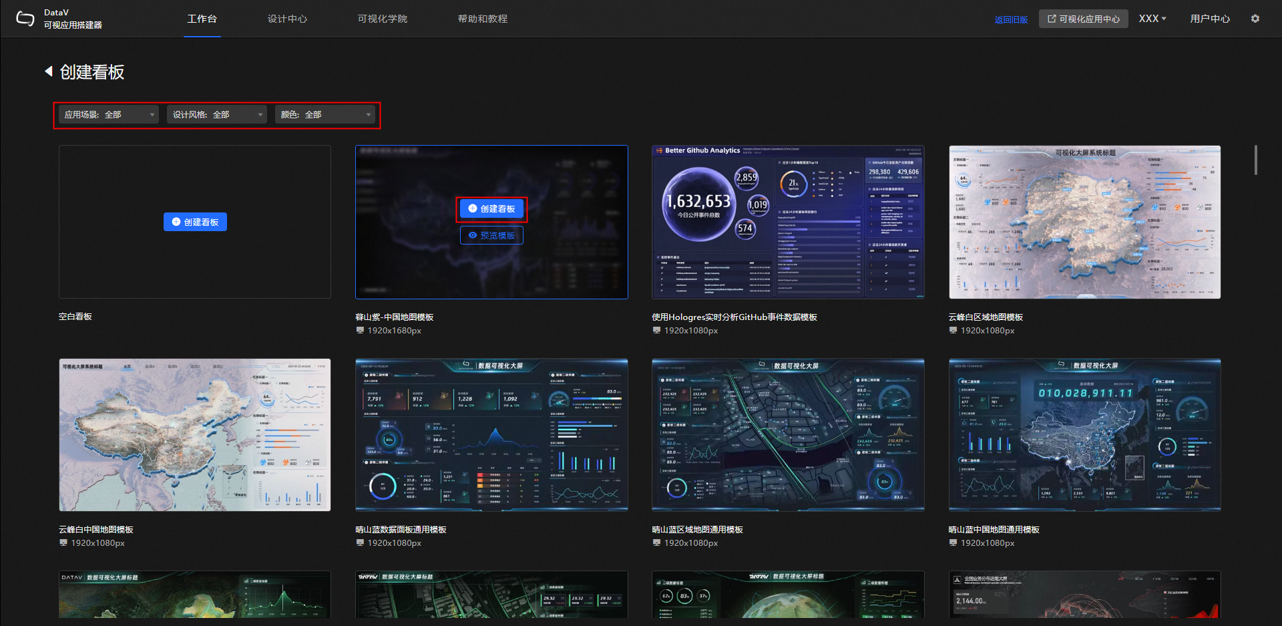Screen dimensions: 1282x626
Task: Click the 空白看板 label
Action: click(75, 317)
